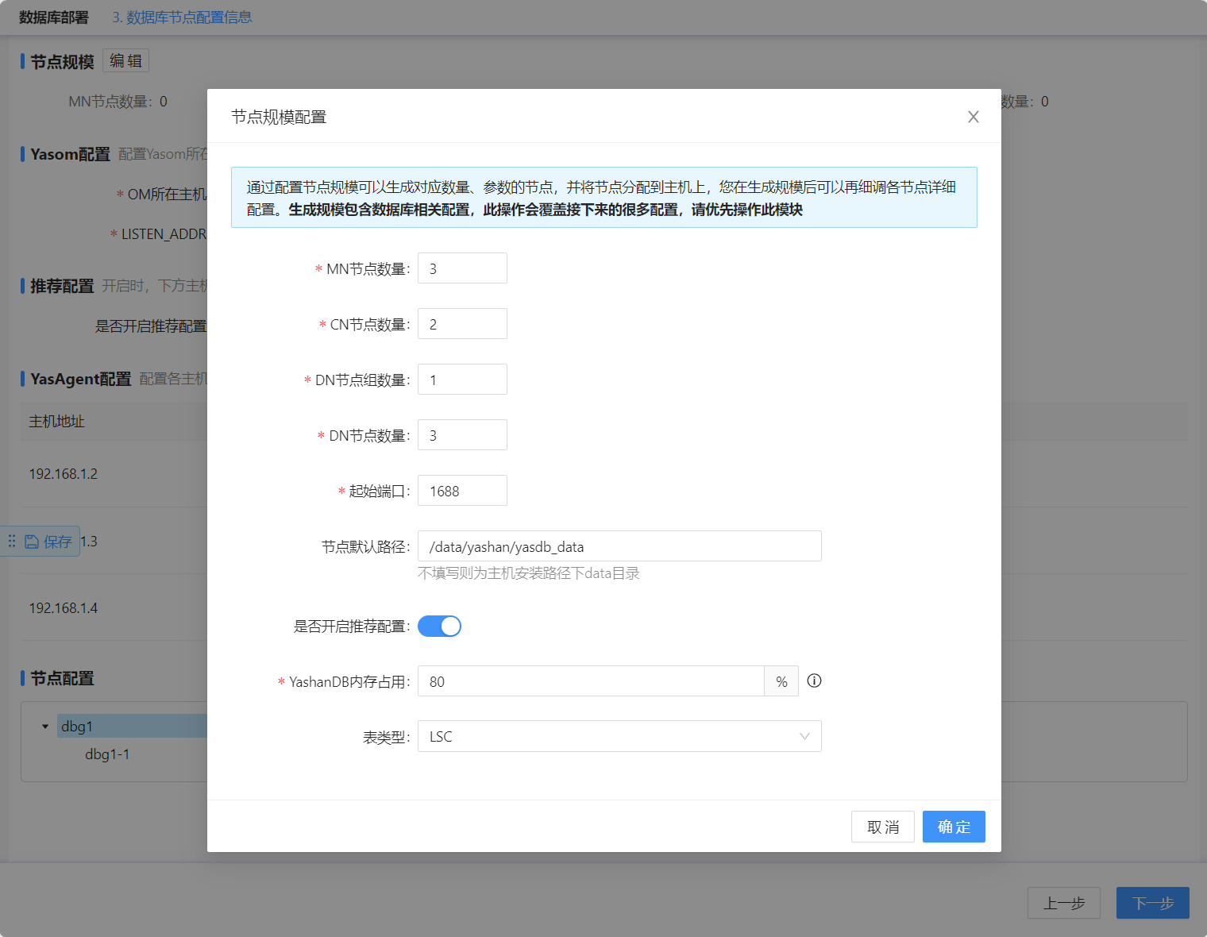Click the YashanDB内存占用 info icon
The width and height of the screenshot is (1207, 937).
[x=814, y=681]
